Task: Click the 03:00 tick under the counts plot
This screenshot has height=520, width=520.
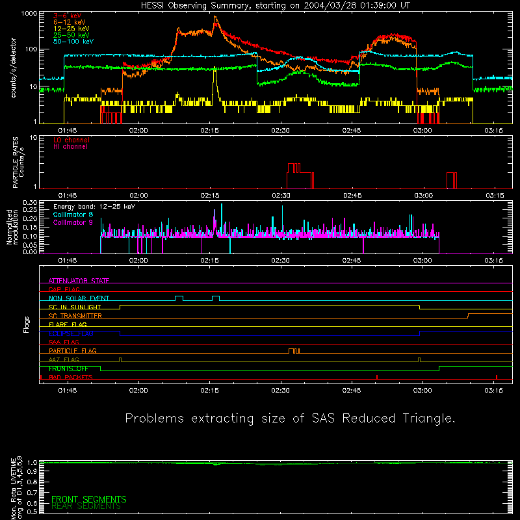Action: (422, 131)
